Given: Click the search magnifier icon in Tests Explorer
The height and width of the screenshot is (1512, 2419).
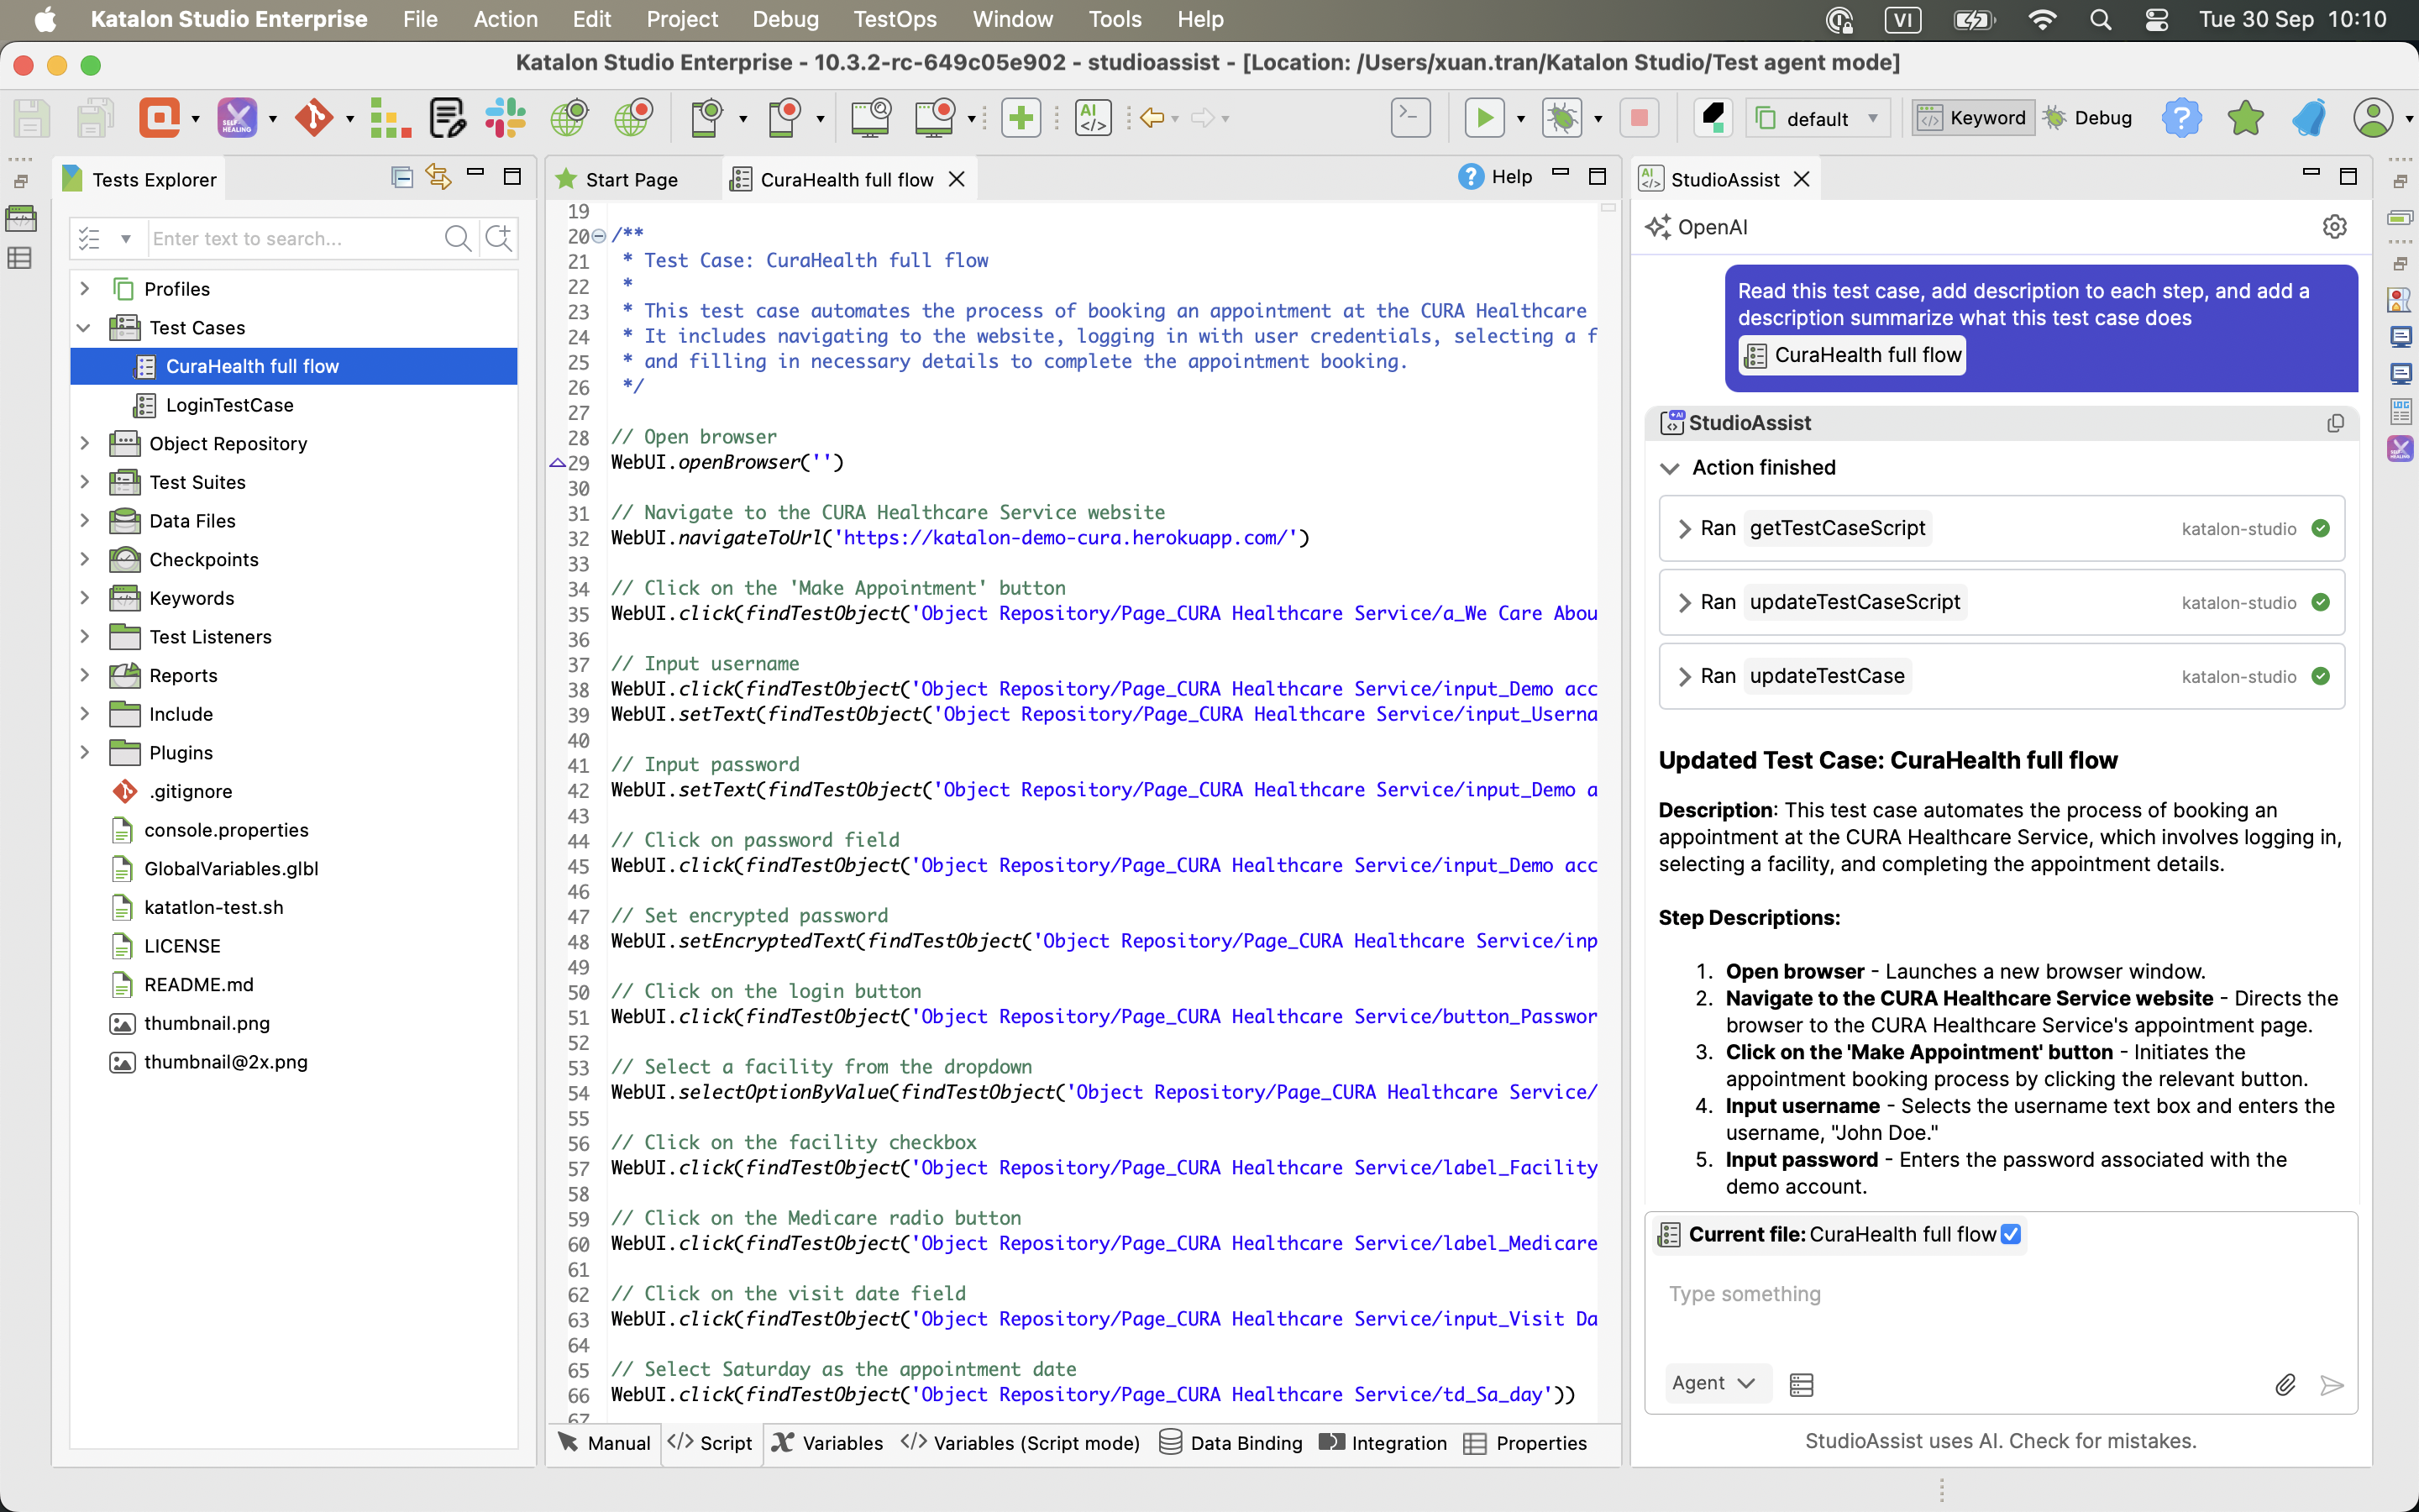Looking at the screenshot, I should pyautogui.click(x=458, y=238).
